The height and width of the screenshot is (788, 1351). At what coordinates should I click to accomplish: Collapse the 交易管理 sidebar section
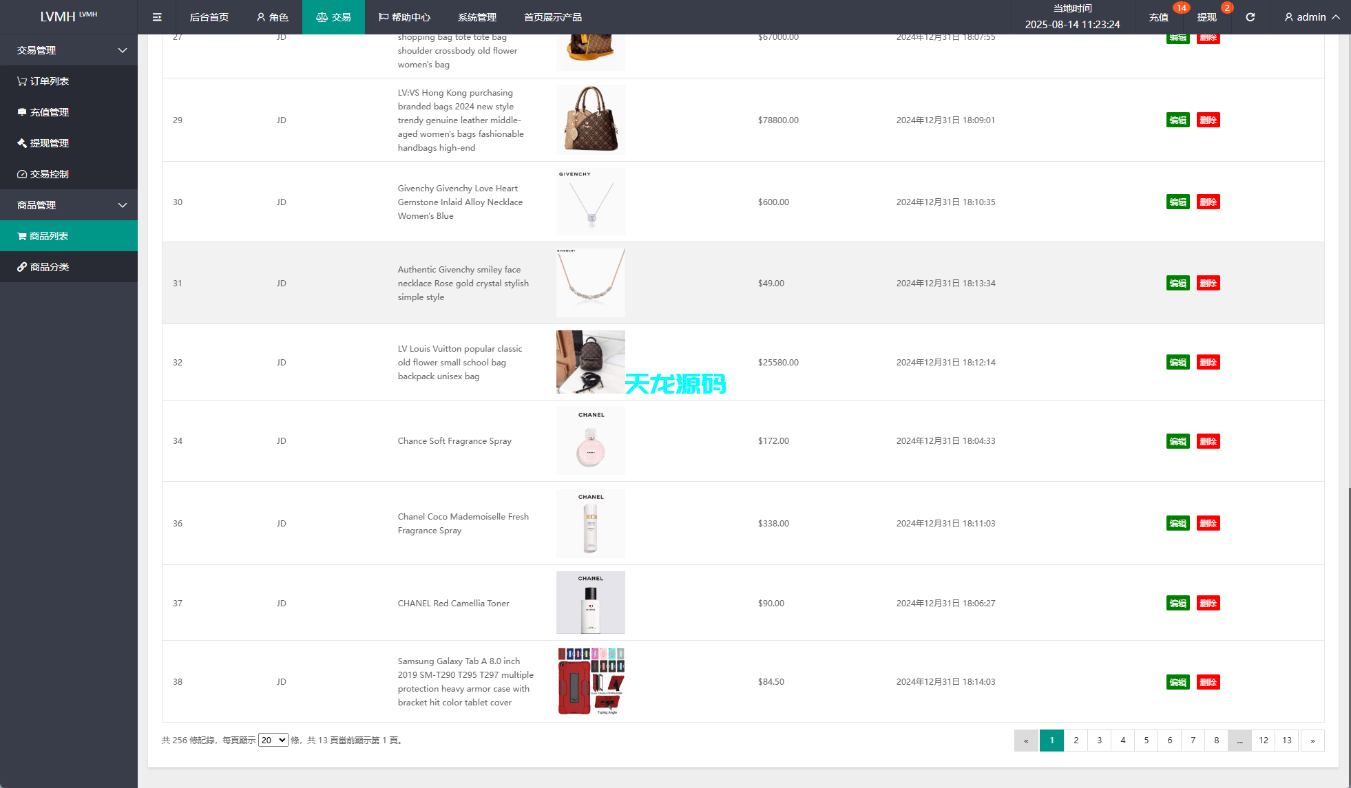(122, 50)
